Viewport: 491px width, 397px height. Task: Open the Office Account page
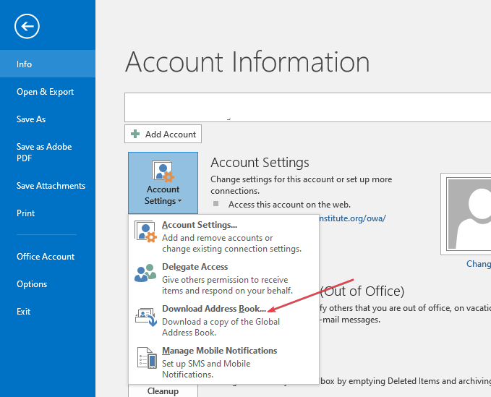46,257
